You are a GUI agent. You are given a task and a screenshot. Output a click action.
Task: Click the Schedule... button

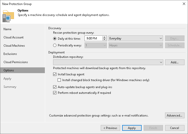pos(175,45)
